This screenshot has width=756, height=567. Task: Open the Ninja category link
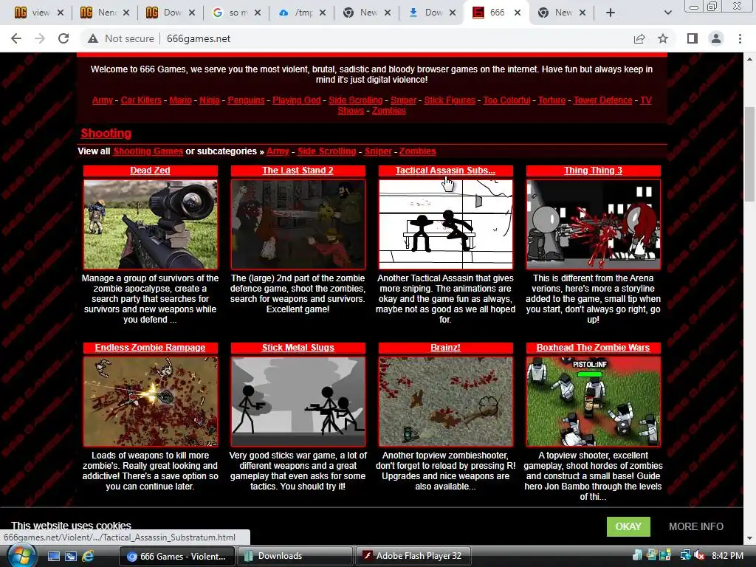(210, 100)
